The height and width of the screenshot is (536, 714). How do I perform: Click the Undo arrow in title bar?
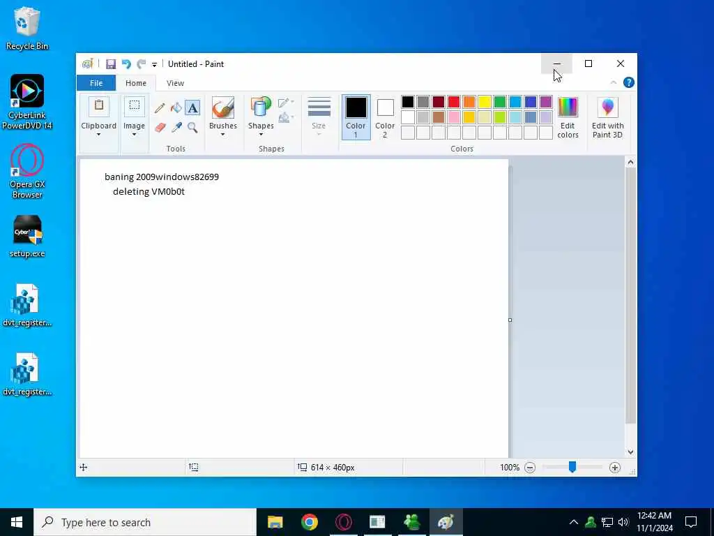(126, 64)
